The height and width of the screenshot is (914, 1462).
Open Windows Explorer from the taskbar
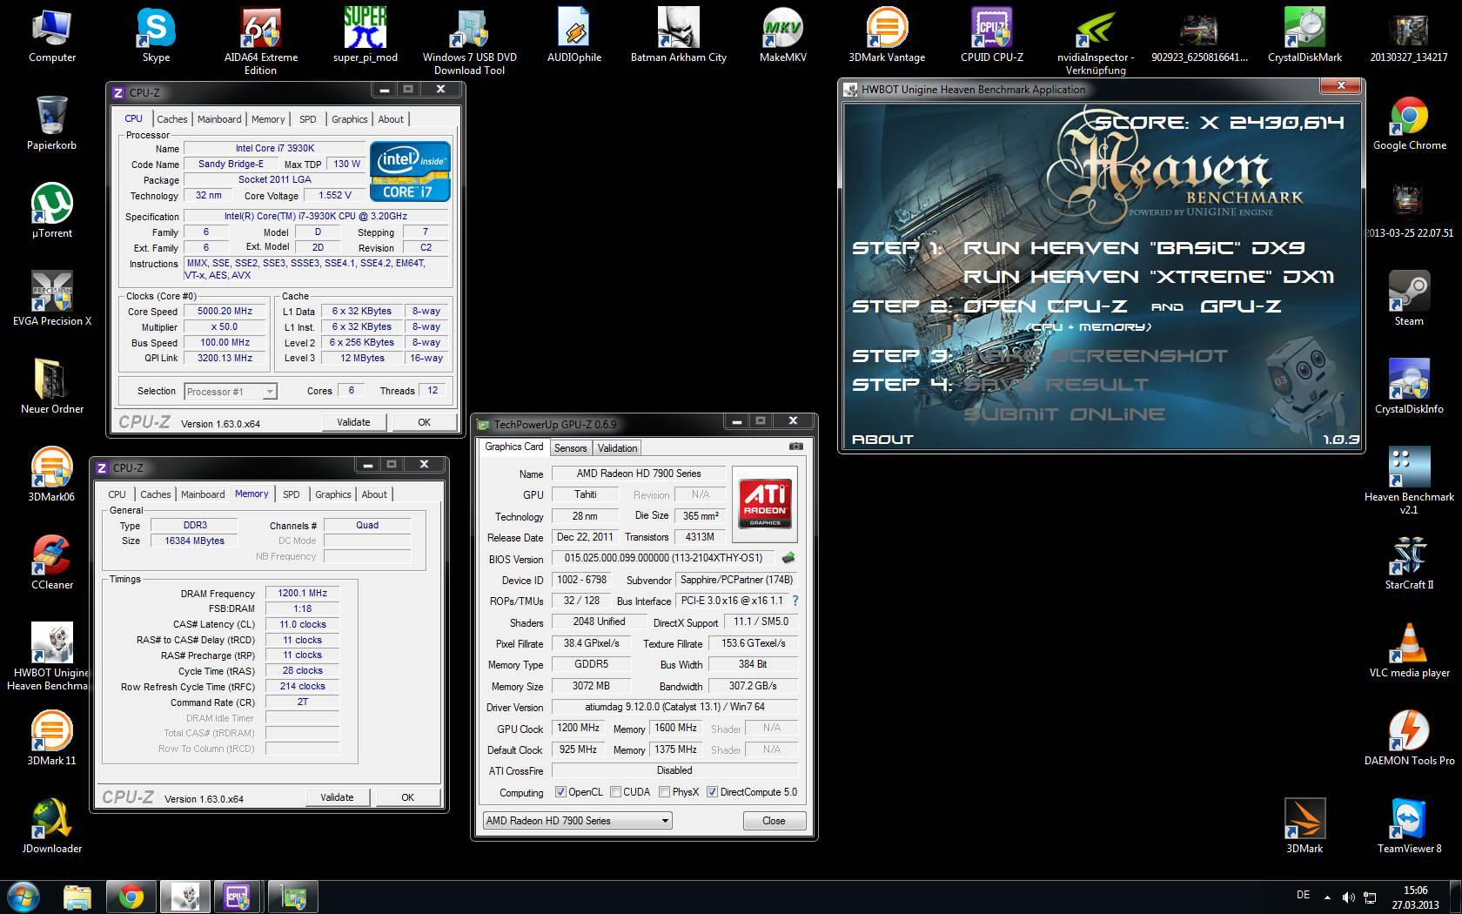(77, 897)
